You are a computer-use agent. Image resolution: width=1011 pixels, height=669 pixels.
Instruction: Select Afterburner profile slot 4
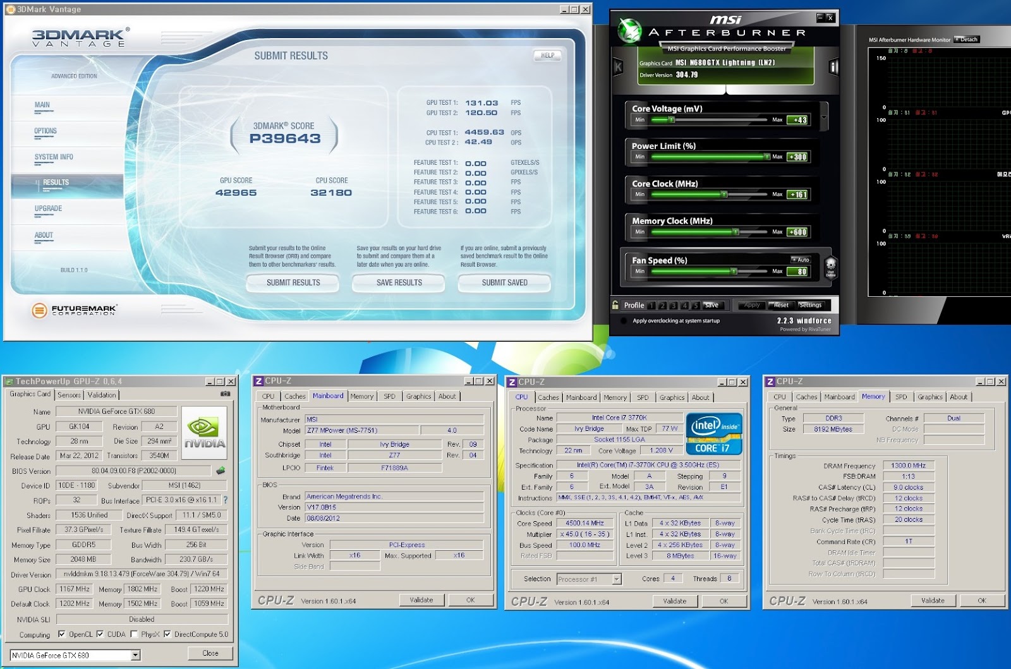684,305
